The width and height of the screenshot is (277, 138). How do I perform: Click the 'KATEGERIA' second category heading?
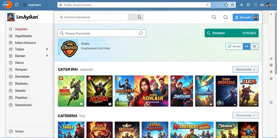tap(67, 116)
